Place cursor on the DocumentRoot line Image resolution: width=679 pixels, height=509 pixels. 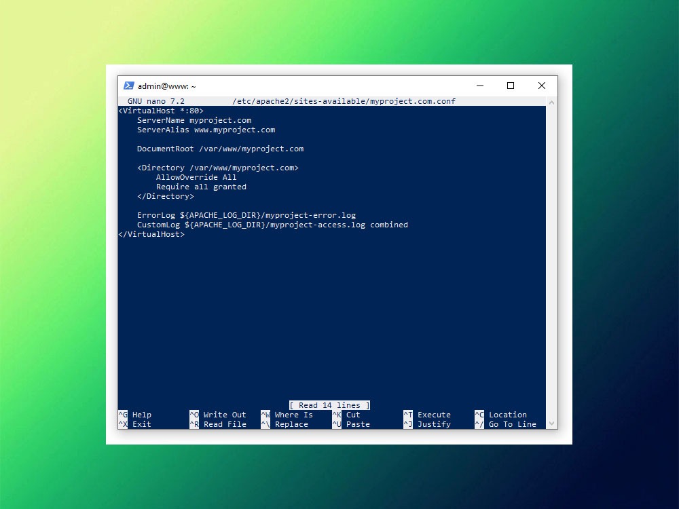(220, 149)
